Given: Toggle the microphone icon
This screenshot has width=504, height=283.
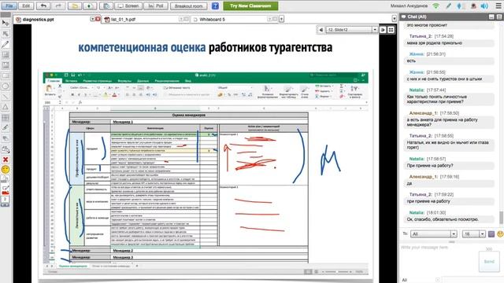Looking at the screenshot, I should 459,6.
